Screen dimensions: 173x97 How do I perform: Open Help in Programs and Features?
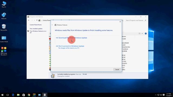tap(146, 33)
